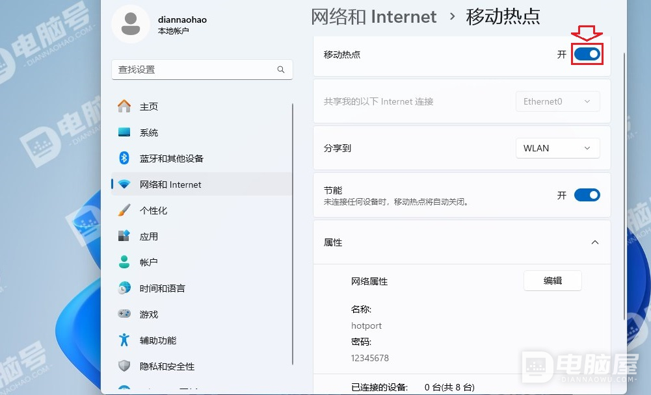Collapse the 属性 properties section
The width and height of the screenshot is (651, 395).
(x=594, y=242)
